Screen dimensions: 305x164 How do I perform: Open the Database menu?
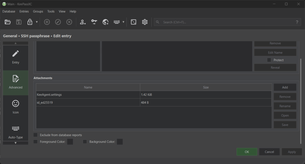(x=9, y=12)
